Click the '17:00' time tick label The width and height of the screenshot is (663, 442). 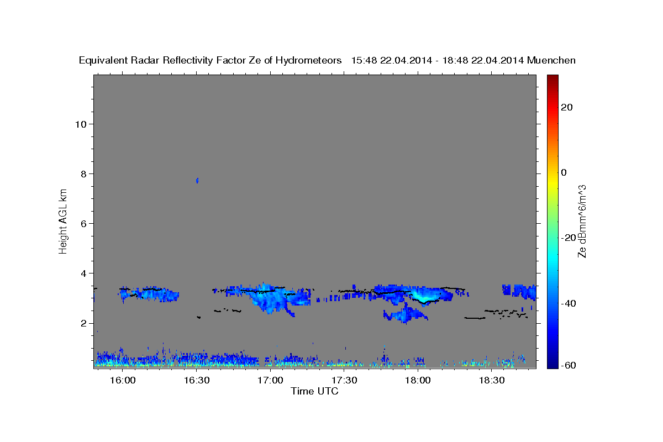(270, 381)
